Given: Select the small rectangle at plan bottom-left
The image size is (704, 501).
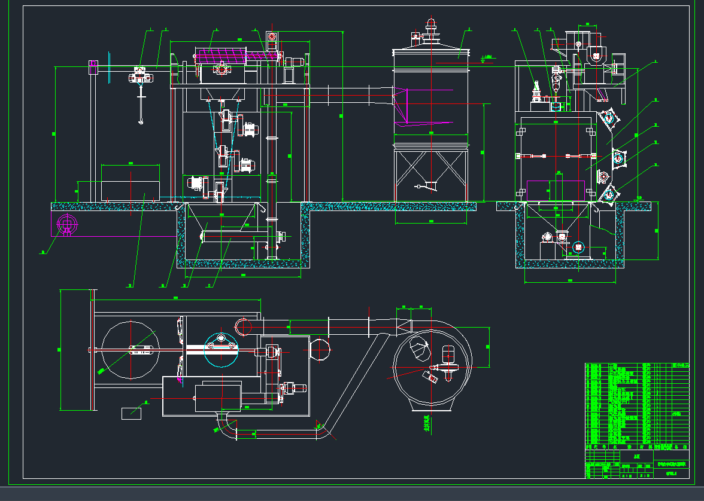Looking at the screenshot, I should pyautogui.click(x=131, y=413).
